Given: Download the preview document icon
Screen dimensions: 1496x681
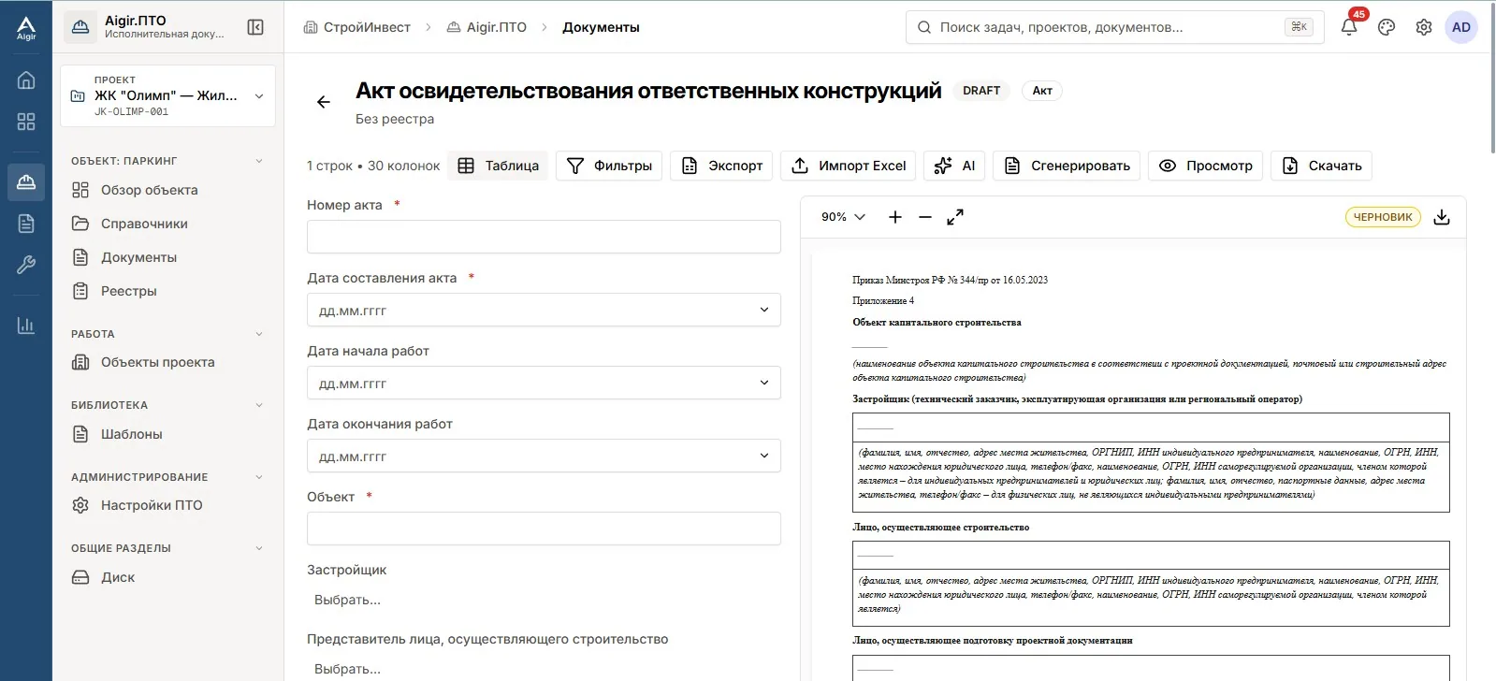Looking at the screenshot, I should 1442,217.
